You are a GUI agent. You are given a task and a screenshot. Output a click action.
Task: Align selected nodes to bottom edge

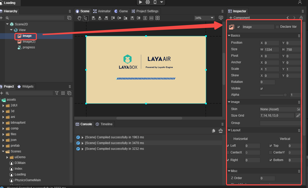tap(126, 18)
